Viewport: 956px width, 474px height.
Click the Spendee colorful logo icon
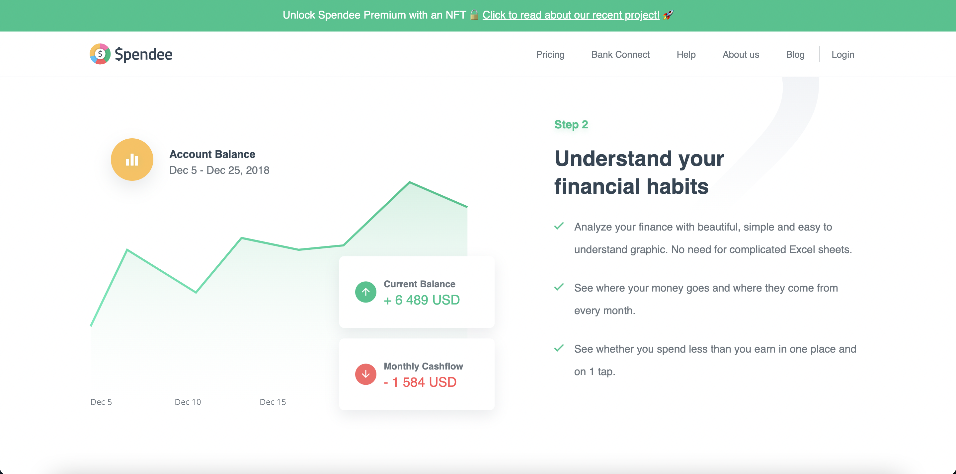tap(100, 54)
